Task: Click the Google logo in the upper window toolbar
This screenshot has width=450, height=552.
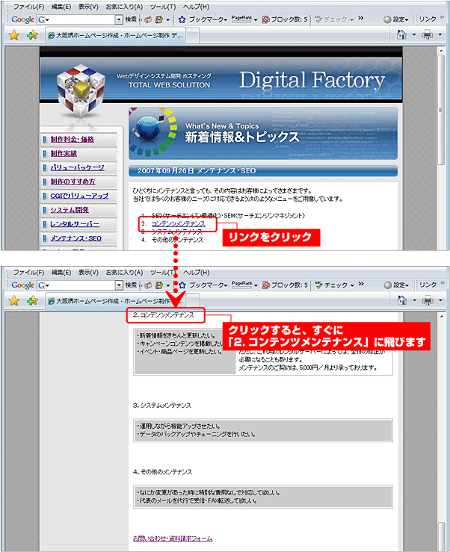Action: coord(22,19)
